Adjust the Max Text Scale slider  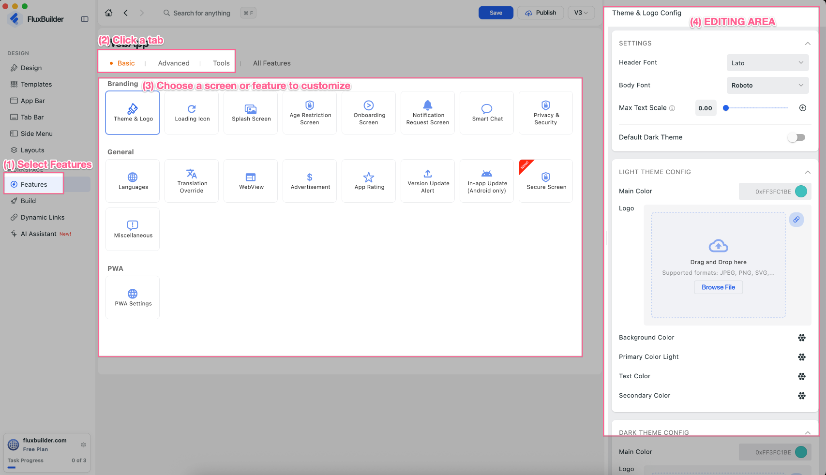click(x=757, y=108)
